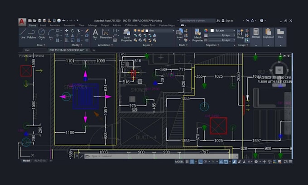Pick the Arc tool
The image size is (308, 185).
[x=51, y=33]
